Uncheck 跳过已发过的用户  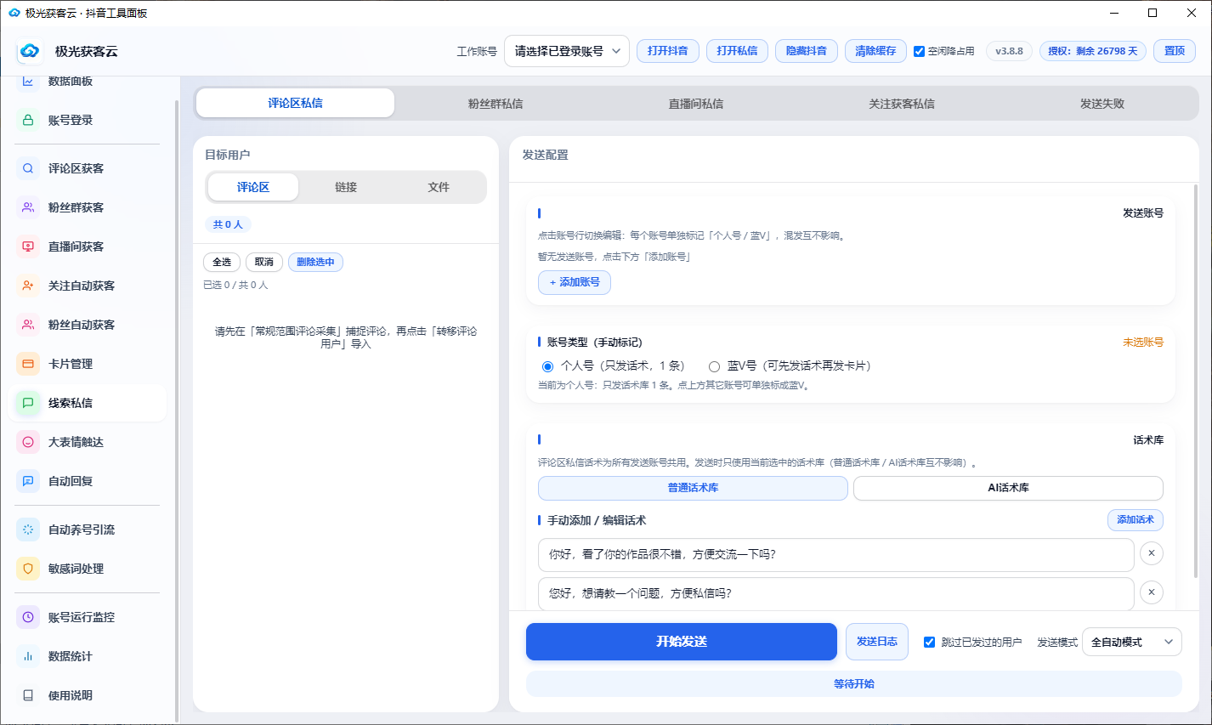pos(929,642)
